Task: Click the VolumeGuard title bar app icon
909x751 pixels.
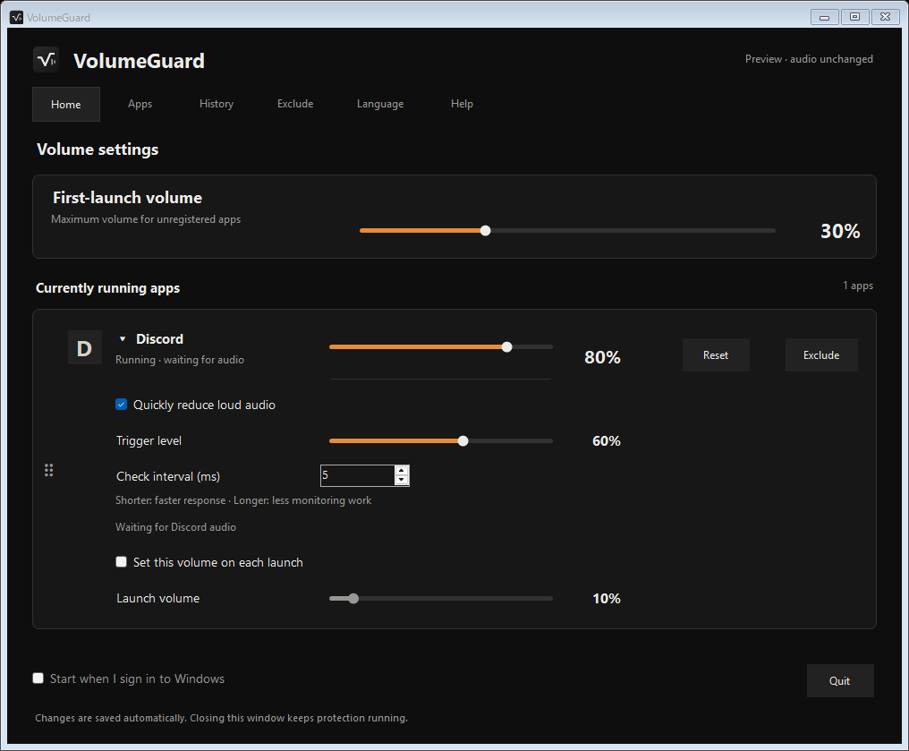Action: [x=16, y=17]
